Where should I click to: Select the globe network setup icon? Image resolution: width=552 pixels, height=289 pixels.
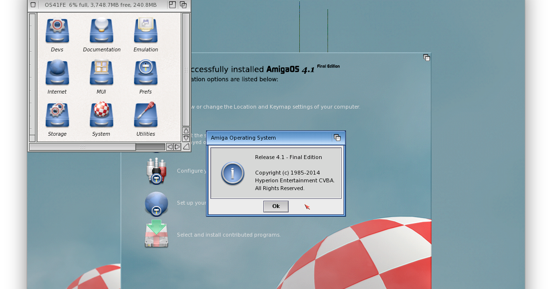[x=156, y=204]
